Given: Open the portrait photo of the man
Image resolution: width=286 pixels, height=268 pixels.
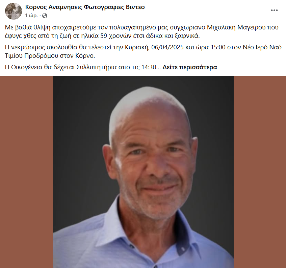Looking at the screenshot, I should point(143,172).
